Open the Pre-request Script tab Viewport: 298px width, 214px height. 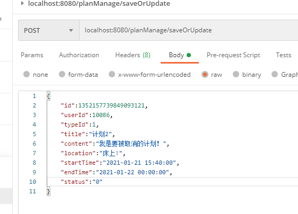pyautogui.click(x=233, y=55)
